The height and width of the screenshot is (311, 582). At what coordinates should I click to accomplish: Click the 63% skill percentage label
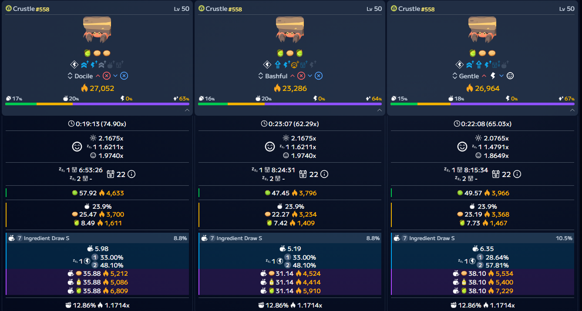tap(185, 99)
